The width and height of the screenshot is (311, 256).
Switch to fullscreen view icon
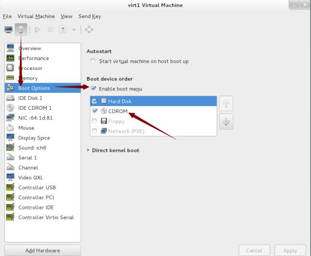[89, 30]
